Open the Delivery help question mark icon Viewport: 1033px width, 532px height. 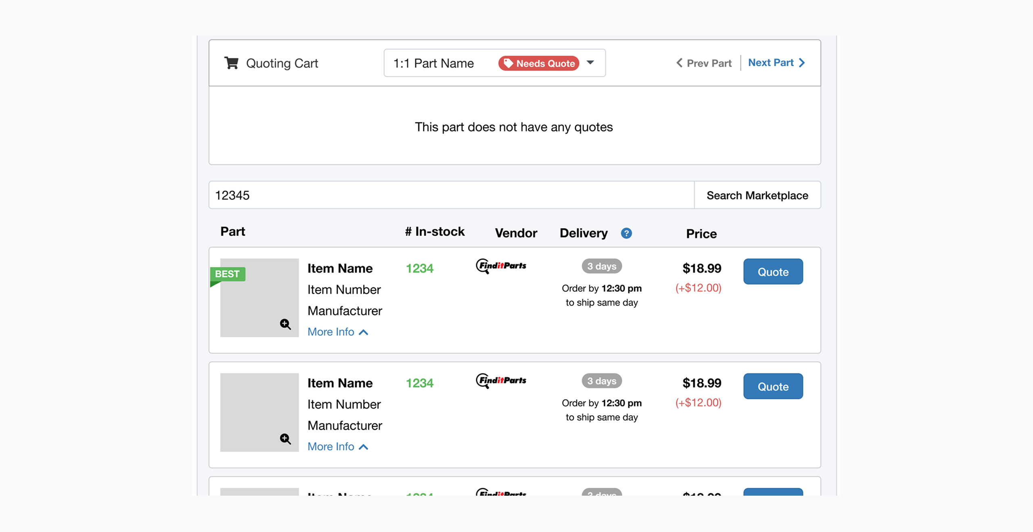point(627,233)
